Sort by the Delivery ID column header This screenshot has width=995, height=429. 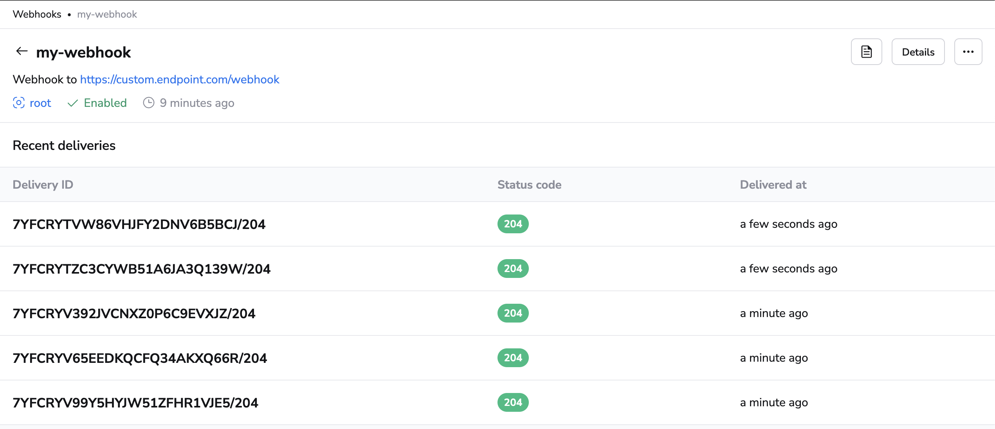click(43, 184)
